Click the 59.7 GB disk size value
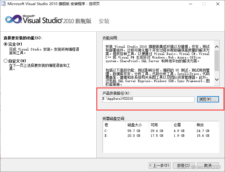225x172 pixels. click(134, 131)
